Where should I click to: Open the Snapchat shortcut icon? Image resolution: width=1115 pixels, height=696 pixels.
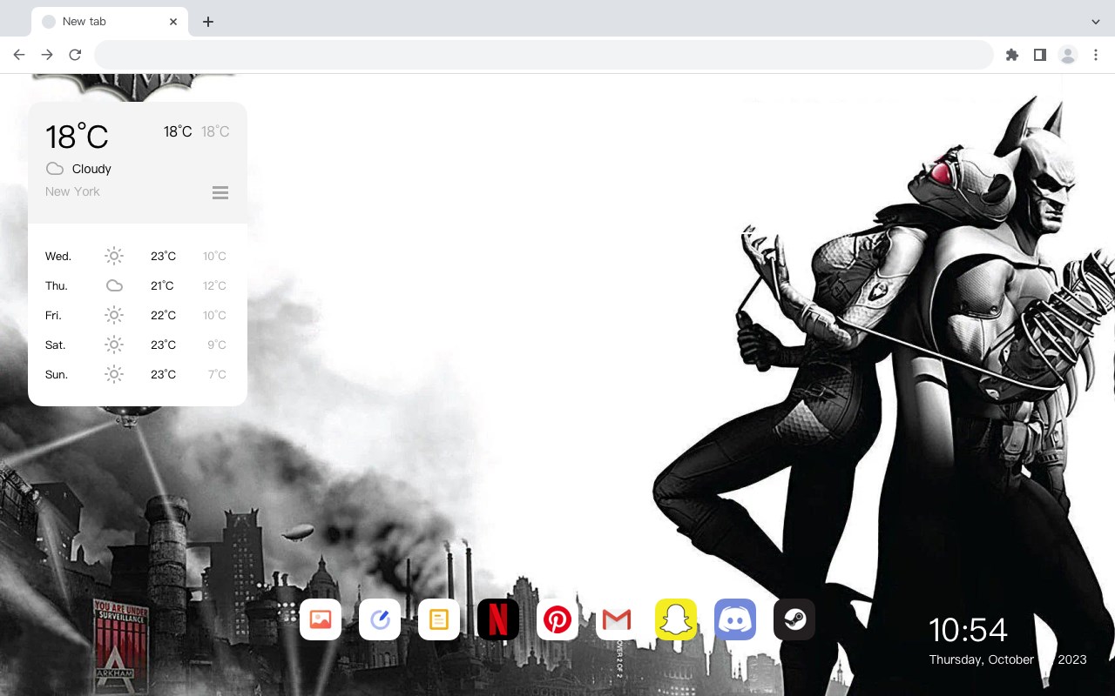pos(676,619)
